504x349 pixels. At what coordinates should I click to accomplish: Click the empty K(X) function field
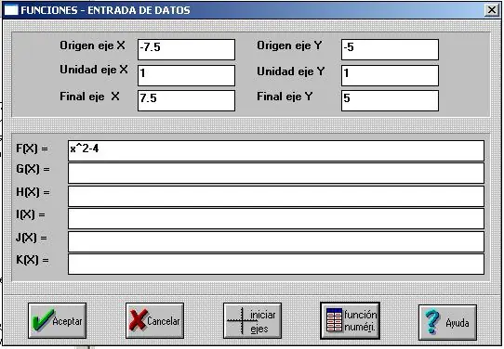click(x=276, y=265)
